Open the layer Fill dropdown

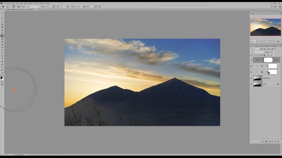(x=272, y=55)
